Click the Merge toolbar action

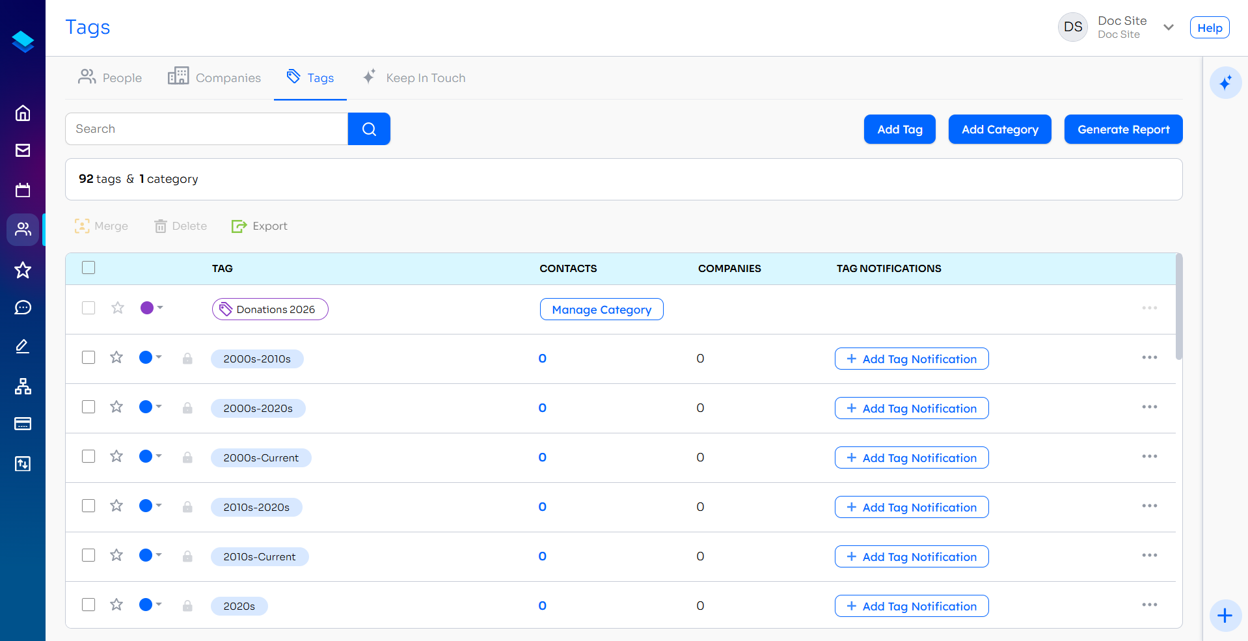[x=102, y=226]
